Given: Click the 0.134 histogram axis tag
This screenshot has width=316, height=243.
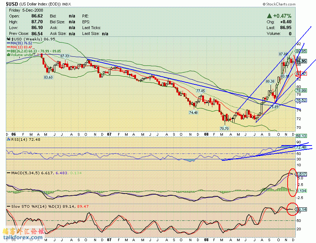Looking at the screenshot, I should (x=301, y=191).
